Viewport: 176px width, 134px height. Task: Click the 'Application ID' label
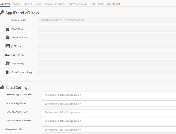coord(18,20)
